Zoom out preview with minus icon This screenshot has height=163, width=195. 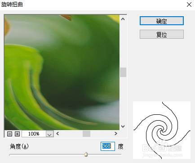click(10, 134)
